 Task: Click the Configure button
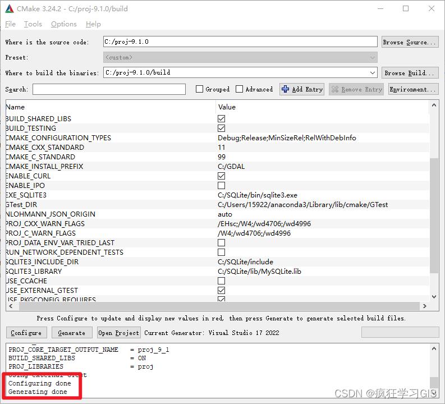point(26,333)
